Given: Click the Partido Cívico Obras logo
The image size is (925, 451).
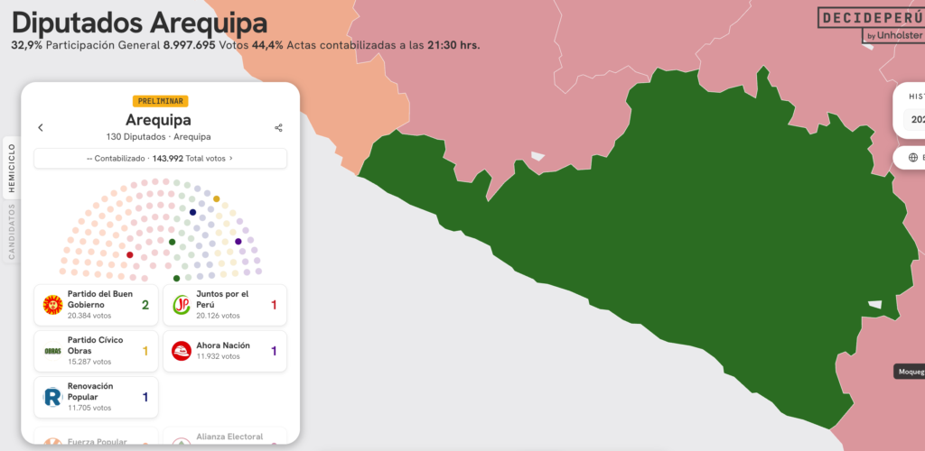Looking at the screenshot, I should pyautogui.click(x=52, y=351).
